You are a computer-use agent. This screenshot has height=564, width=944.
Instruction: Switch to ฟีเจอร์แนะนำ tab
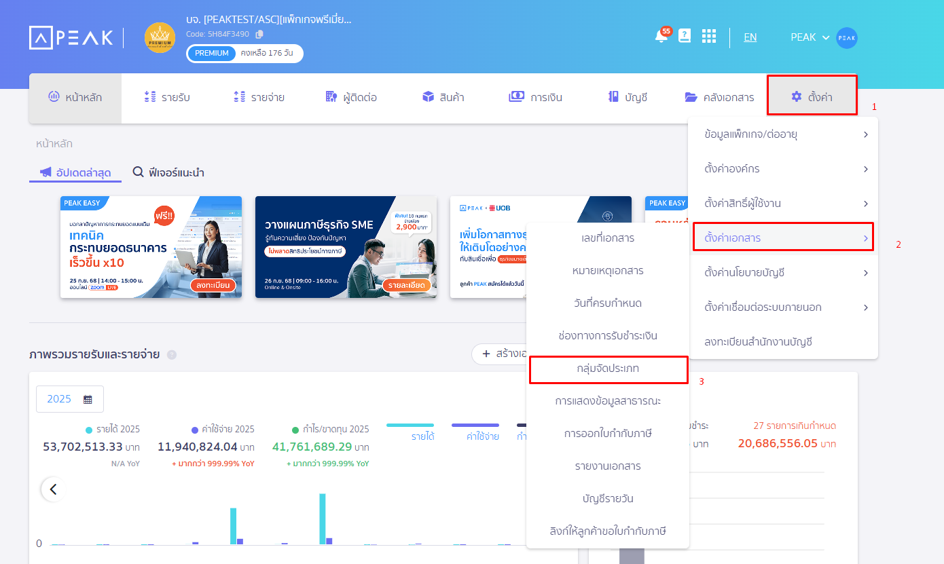[x=168, y=172]
